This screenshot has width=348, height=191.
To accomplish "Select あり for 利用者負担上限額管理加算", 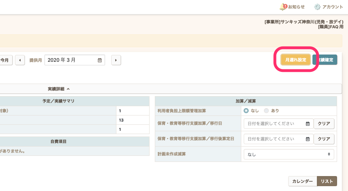I will click(x=266, y=111).
